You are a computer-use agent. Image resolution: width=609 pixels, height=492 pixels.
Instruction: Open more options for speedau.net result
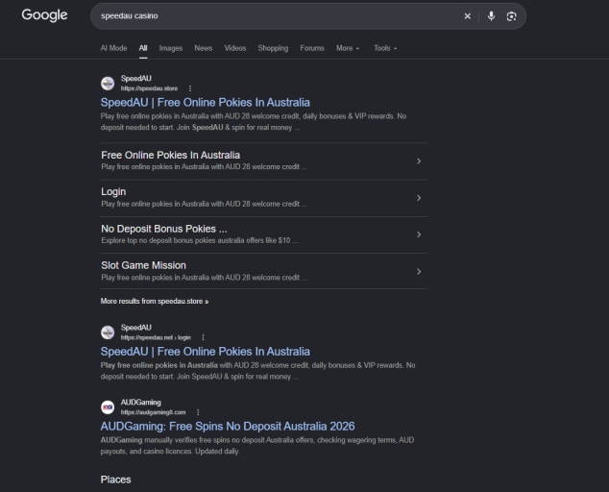pyautogui.click(x=203, y=337)
